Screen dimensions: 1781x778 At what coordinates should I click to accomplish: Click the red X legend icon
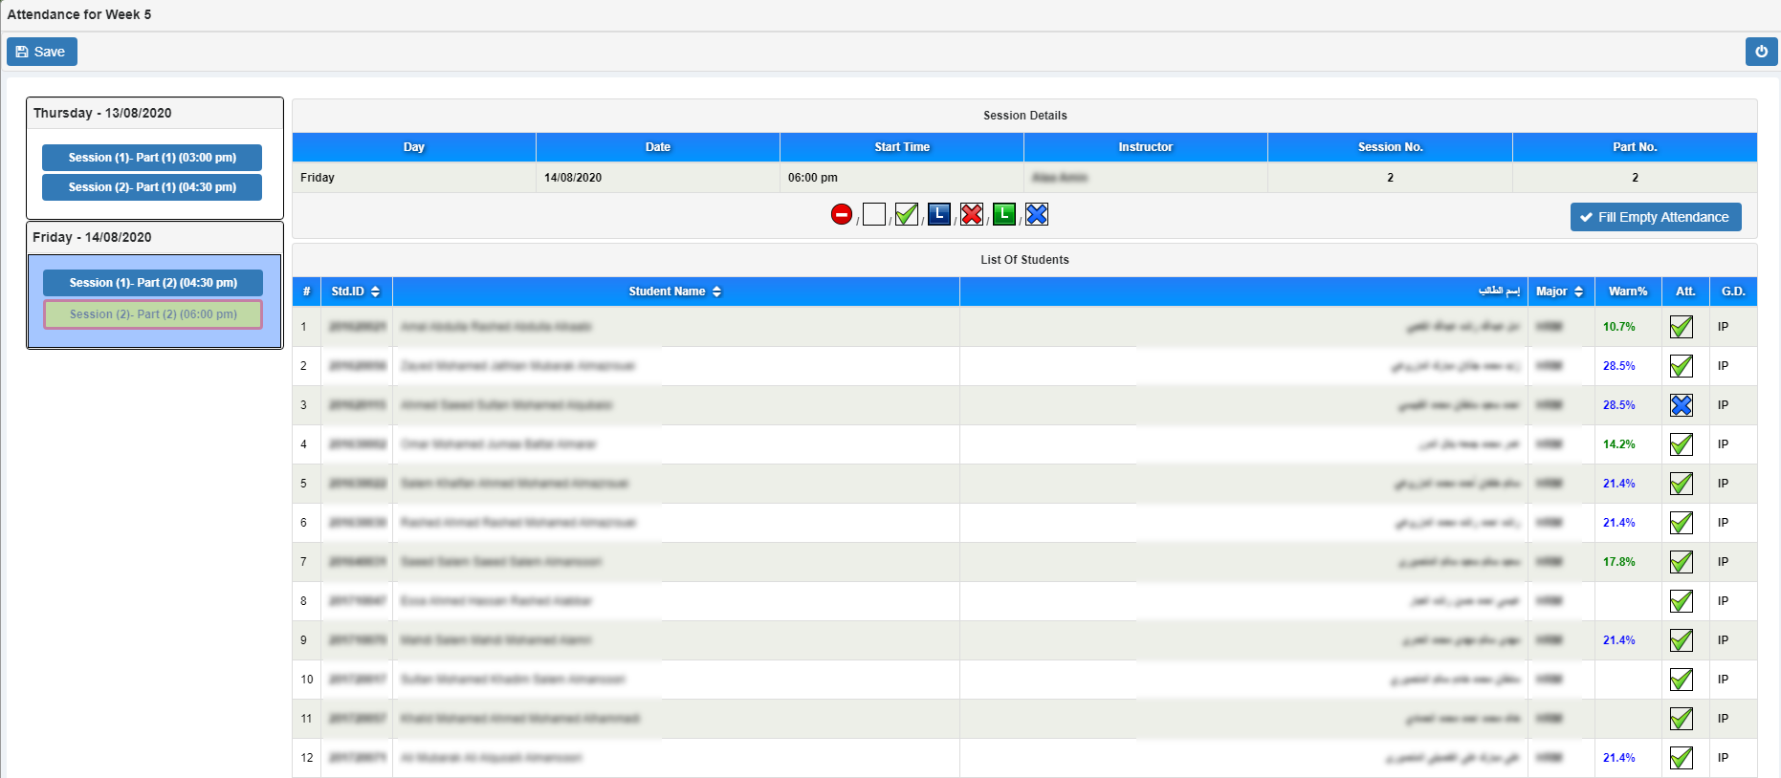(972, 214)
